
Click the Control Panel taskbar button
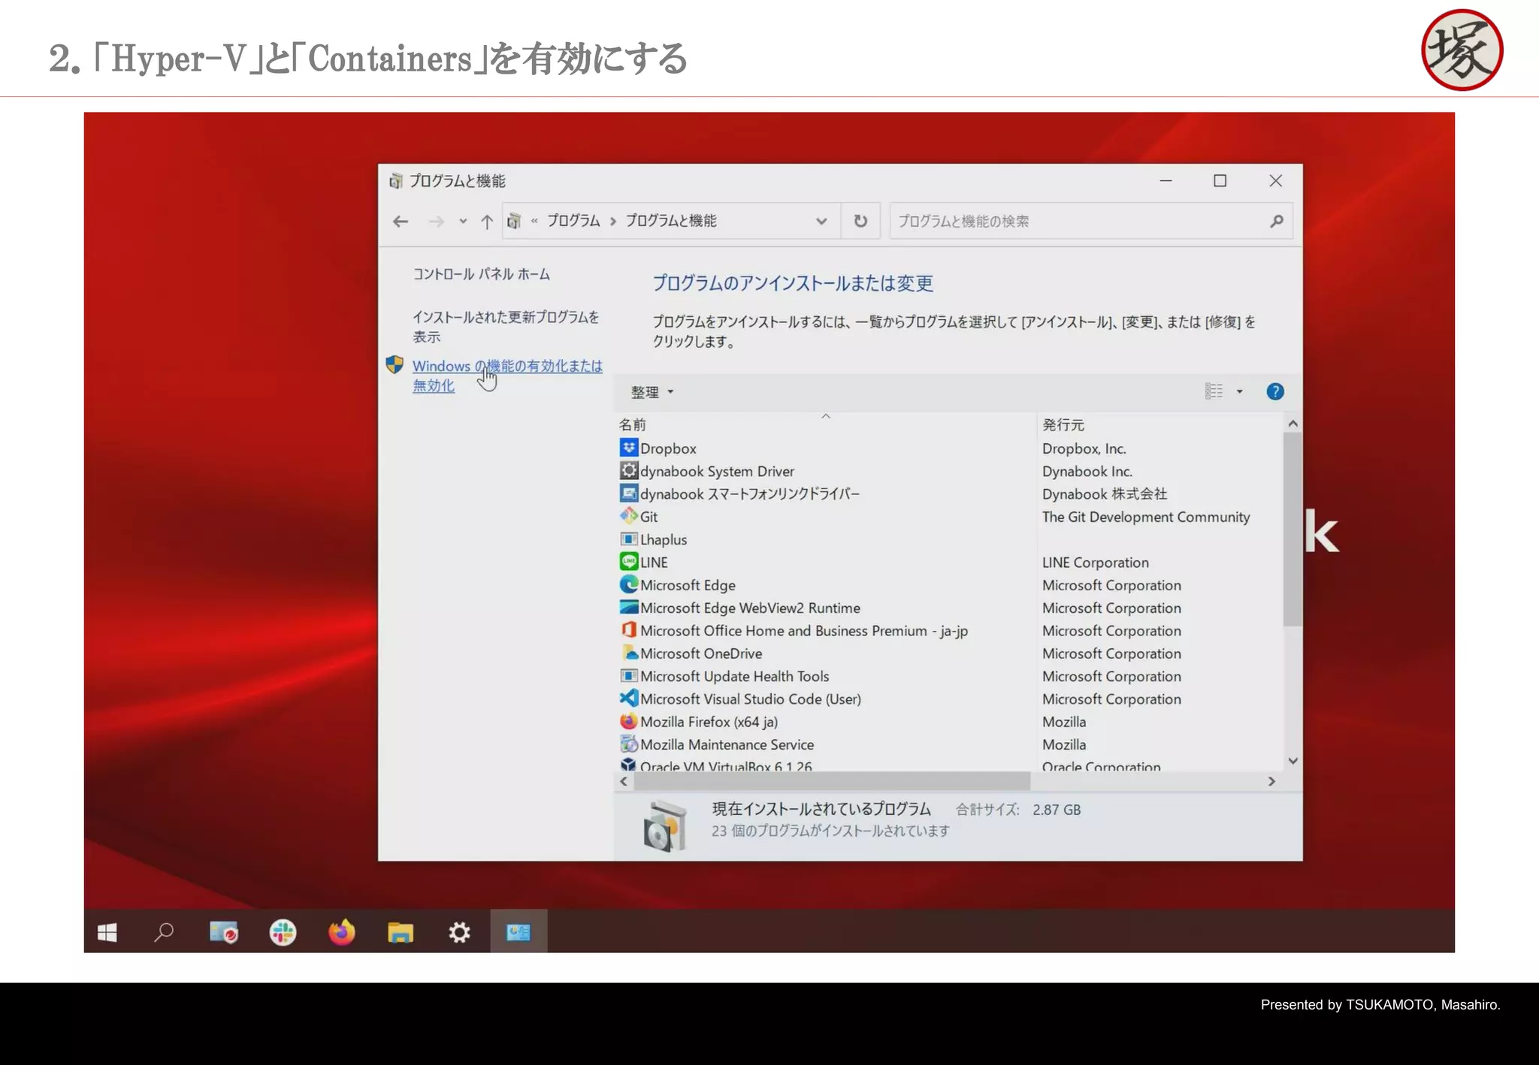pyautogui.click(x=519, y=932)
